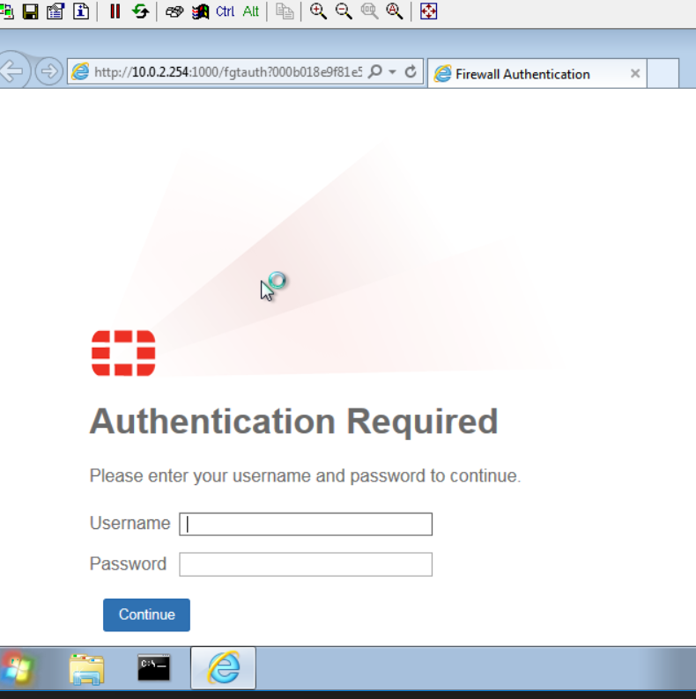Open the Command Prompt from the taskbar
696x699 pixels.
point(154,669)
